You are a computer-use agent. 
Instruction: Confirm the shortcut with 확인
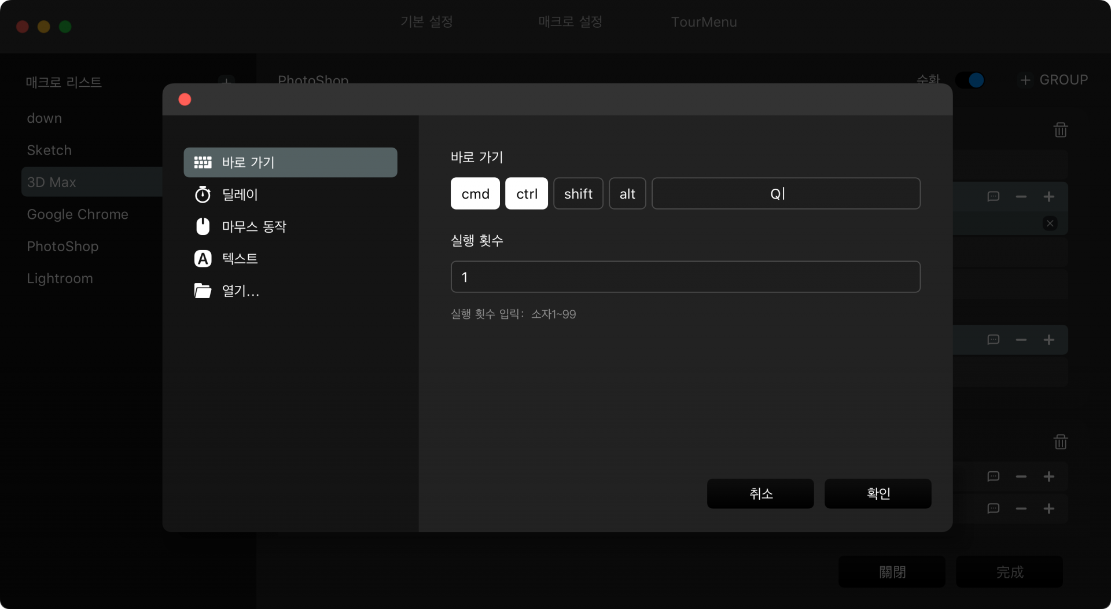(878, 494)
